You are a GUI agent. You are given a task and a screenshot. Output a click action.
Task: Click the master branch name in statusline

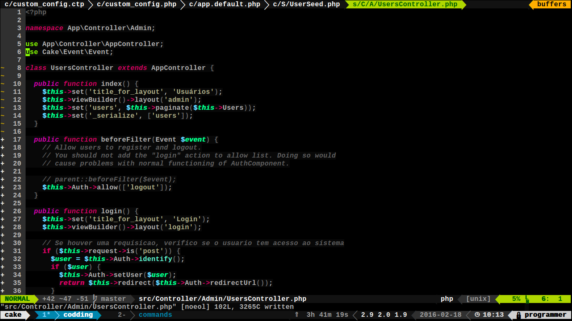(113, 299)
